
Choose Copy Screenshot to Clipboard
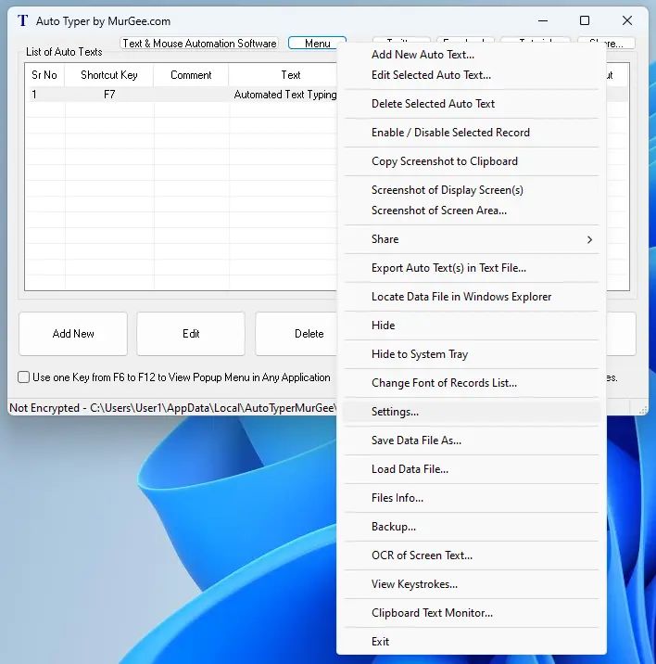click(x=472, y=161)
